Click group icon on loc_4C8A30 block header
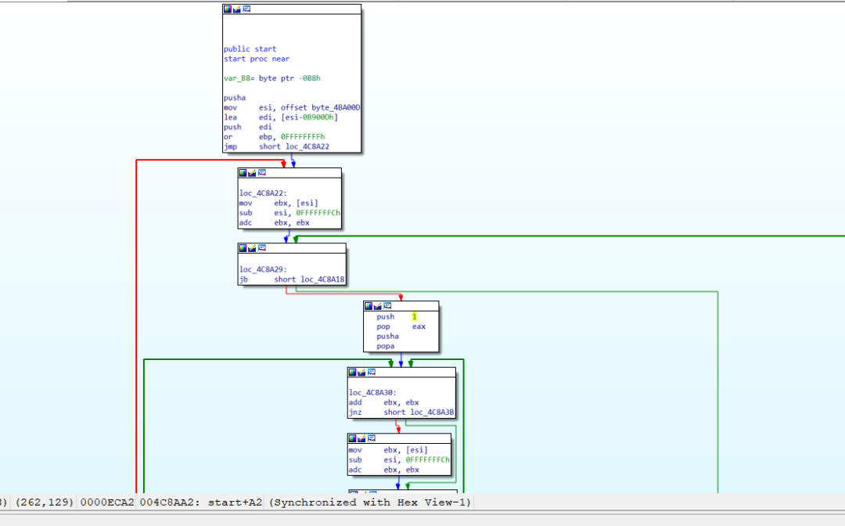This screenshot has height=526, width=845. tap(371, 373)
